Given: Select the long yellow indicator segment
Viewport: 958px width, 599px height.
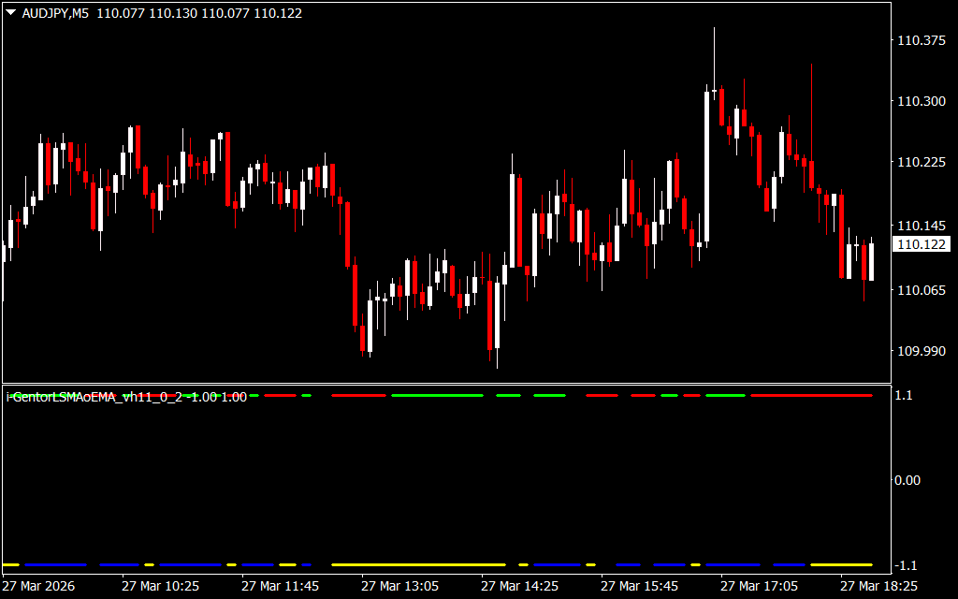Looking at the screenshot, I should pos(418,565).
